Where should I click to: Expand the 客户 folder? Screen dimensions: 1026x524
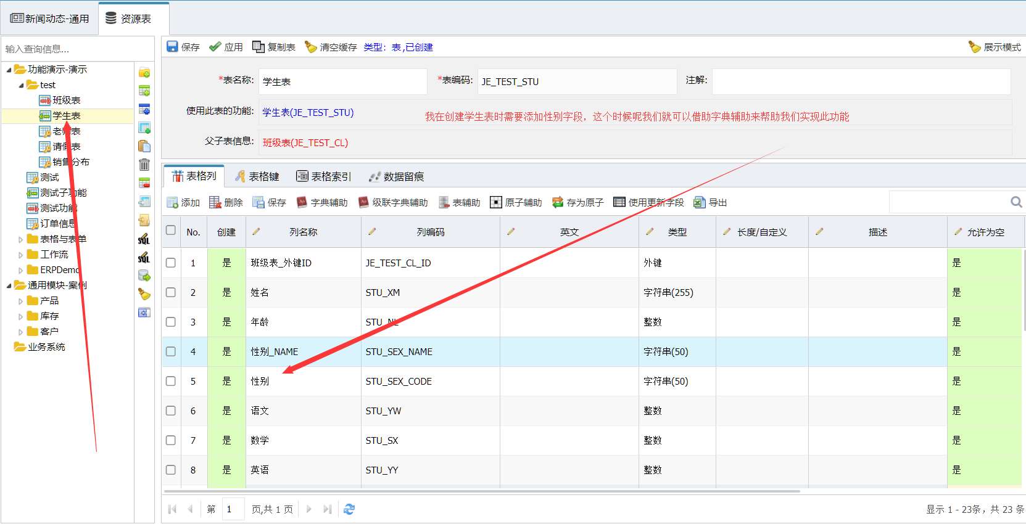21,332
